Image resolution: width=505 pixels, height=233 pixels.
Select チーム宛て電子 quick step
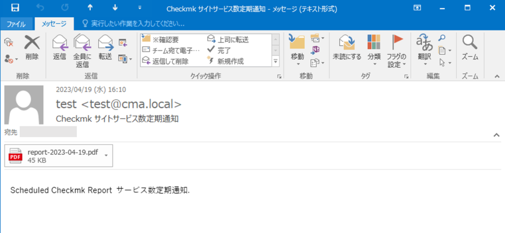click(x=171, y=50)
